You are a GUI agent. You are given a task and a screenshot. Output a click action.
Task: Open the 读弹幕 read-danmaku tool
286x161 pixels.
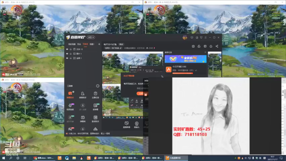pyautogui.click(x=95, y=107)
